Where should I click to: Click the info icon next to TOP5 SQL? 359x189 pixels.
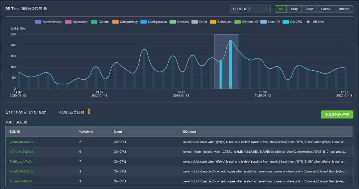point(26,122)
